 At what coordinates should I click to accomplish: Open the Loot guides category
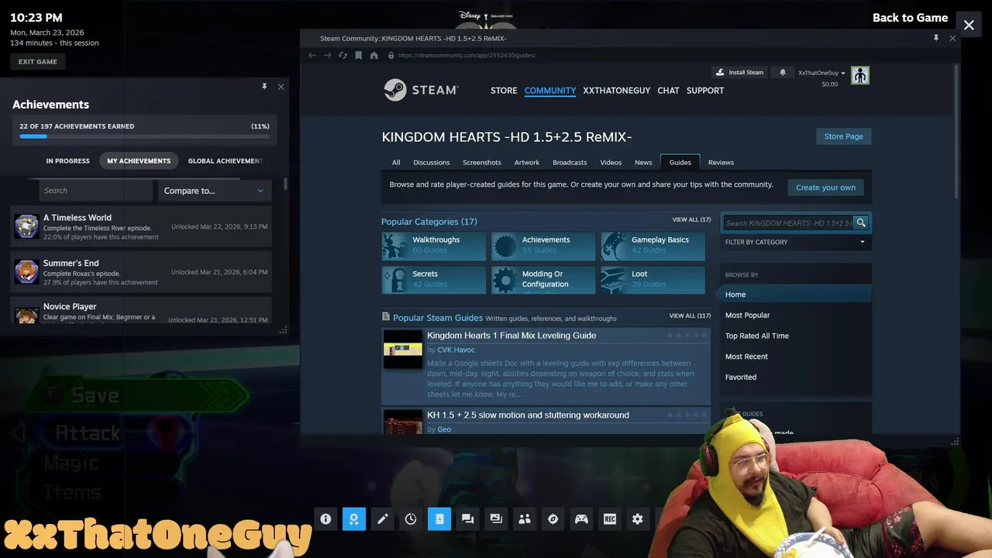point(653,280)
